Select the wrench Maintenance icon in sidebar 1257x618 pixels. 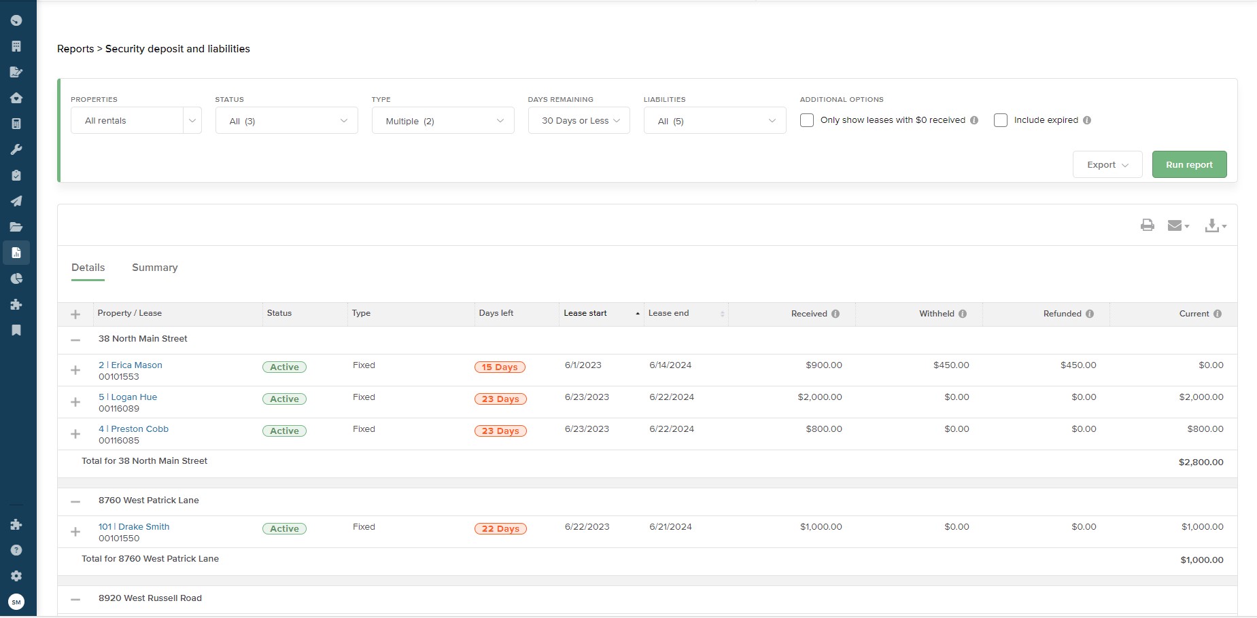pyautogui.click(x=17, y=149)
